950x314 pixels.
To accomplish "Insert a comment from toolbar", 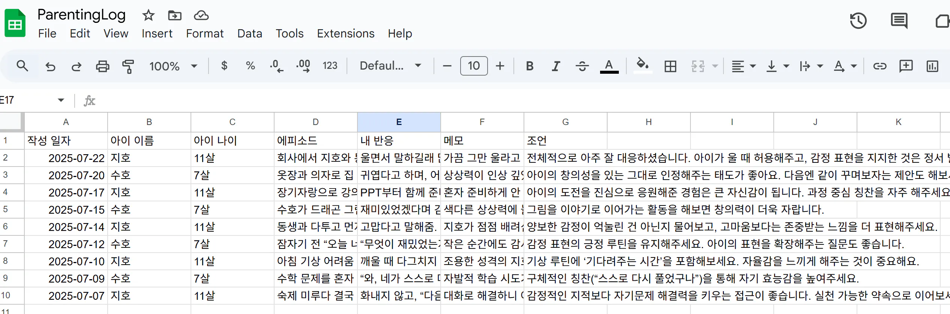I will pyautogui.click(x=906, y=66).
